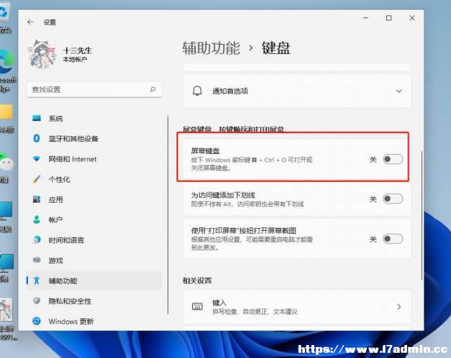
Task: Click the search magnifier icon
Action: [x=152, y=90]
